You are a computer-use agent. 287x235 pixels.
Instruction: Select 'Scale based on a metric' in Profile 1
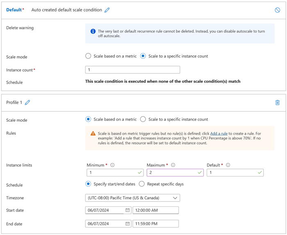[88, 119]
